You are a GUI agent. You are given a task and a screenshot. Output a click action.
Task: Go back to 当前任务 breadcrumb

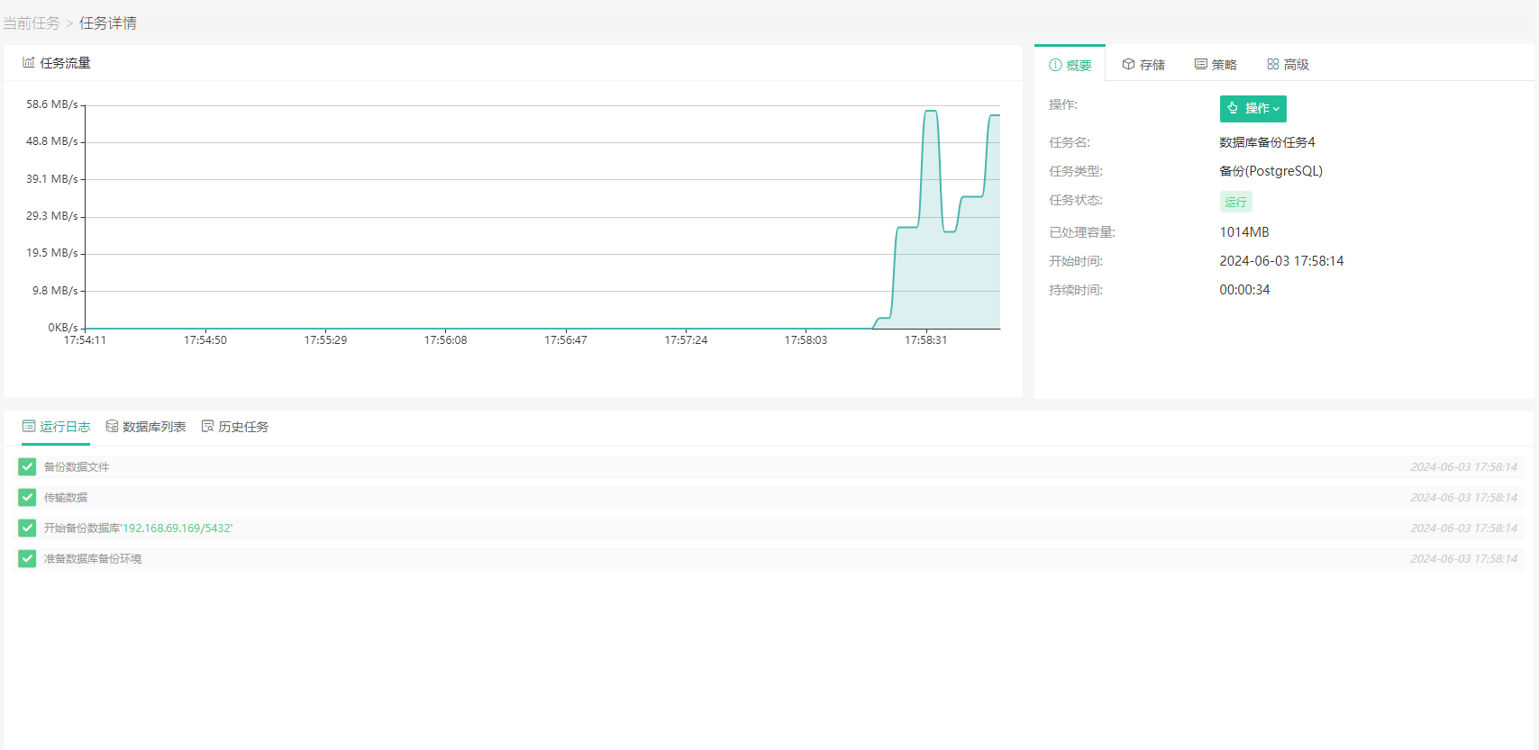(x=32, y=23)
